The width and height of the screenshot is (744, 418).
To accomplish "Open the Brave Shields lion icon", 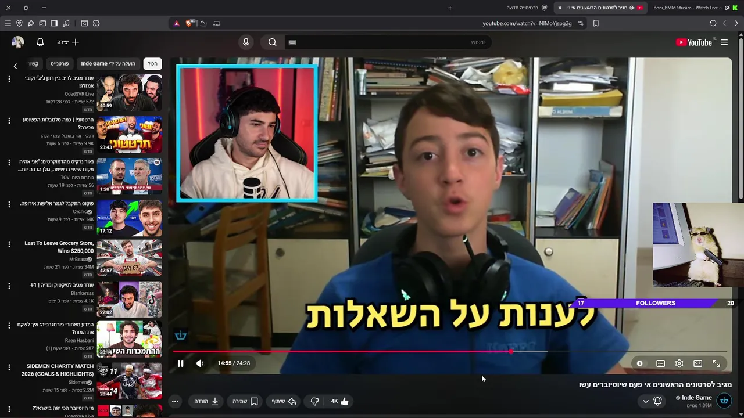I will (x=189, y=23).
